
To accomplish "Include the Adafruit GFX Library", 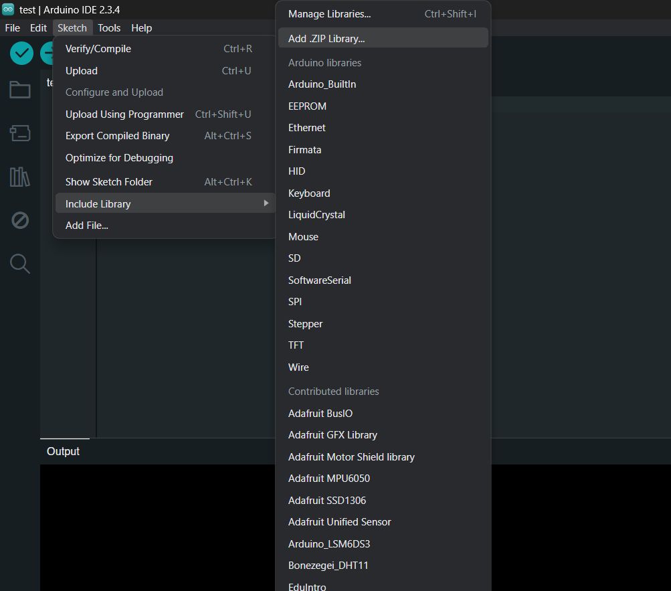I will 383,435.
